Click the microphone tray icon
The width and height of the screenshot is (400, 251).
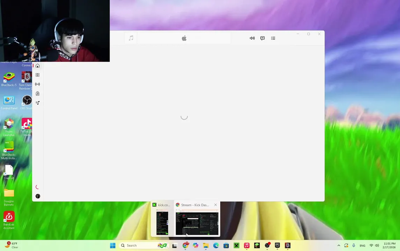[354, 245]
